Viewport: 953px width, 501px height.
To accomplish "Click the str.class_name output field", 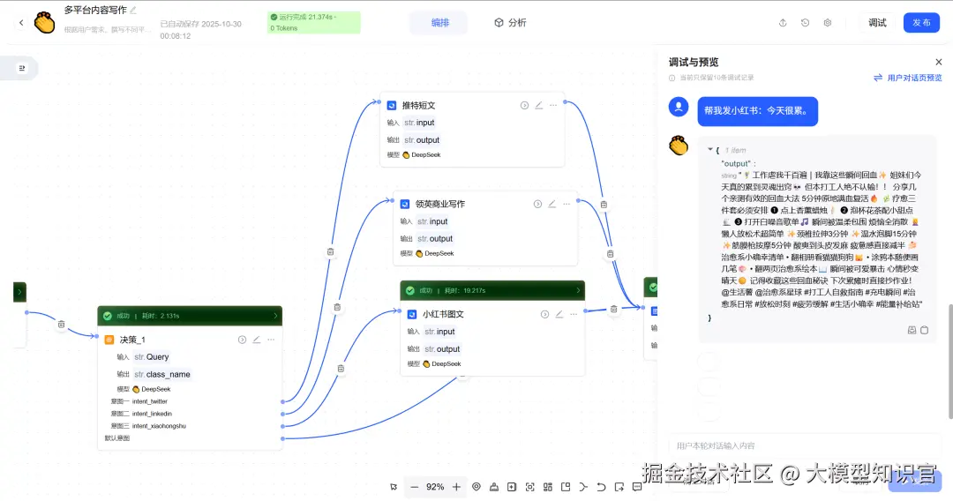I will pyautogui.click(x=161, y=375).
